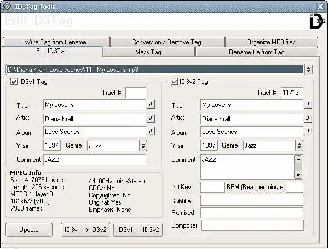
Task: Click the 'CRCs: No' text
Action: (x=102, y=188)
